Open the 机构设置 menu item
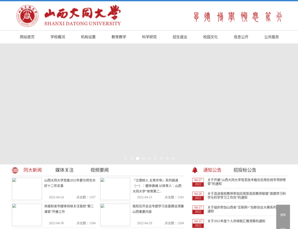The width and height of the screenshot is (298, 229). (88, 37)
